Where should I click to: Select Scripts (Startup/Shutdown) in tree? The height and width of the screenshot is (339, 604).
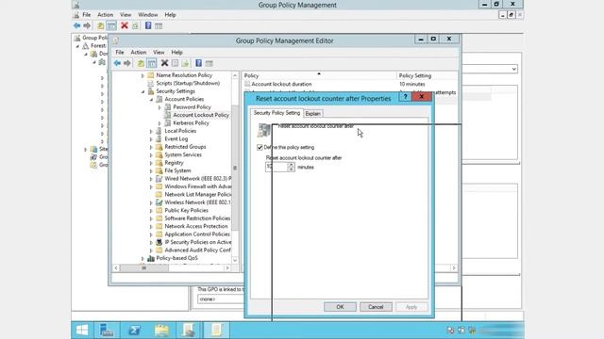[188, 84]
